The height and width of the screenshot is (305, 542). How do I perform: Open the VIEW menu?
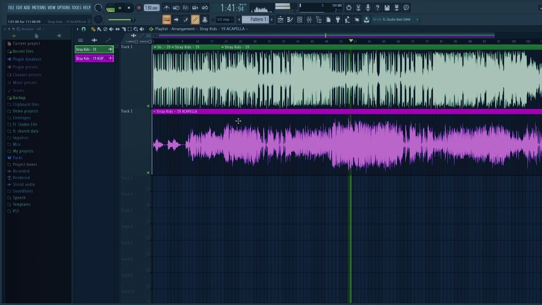coord(51,8)
